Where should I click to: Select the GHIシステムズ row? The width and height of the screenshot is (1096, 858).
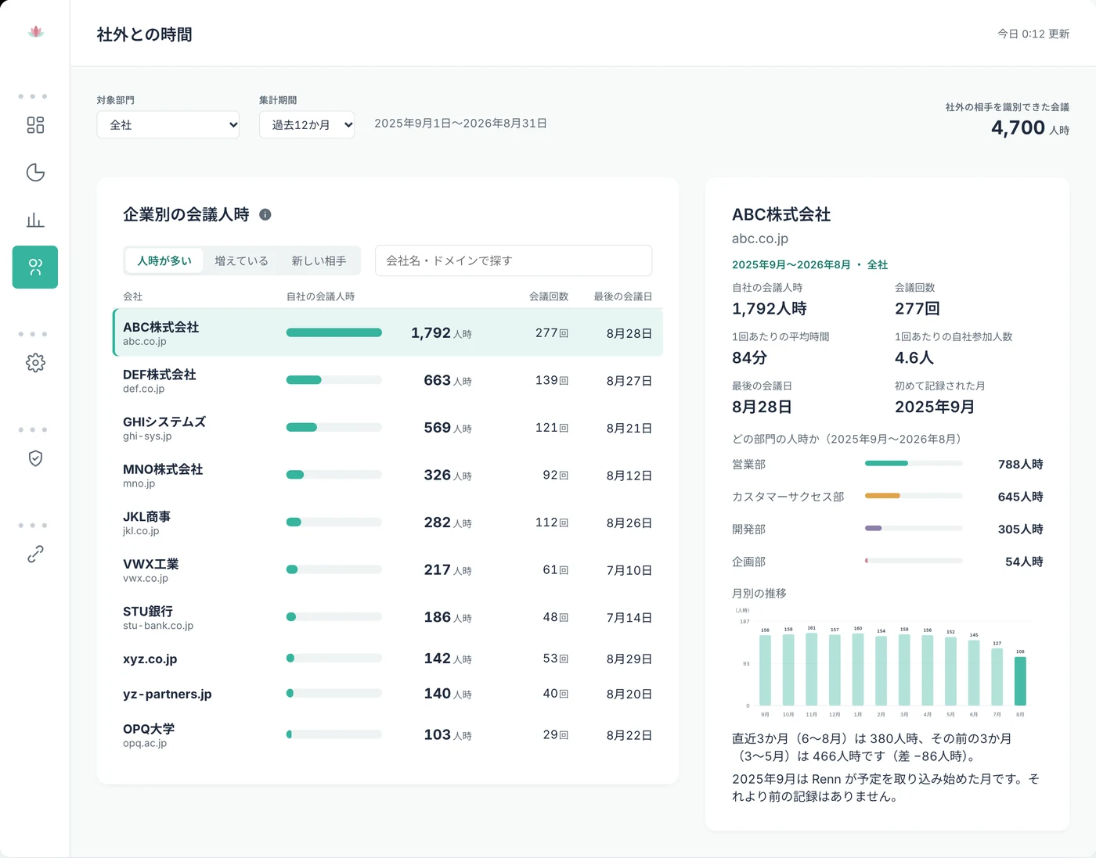388,428
